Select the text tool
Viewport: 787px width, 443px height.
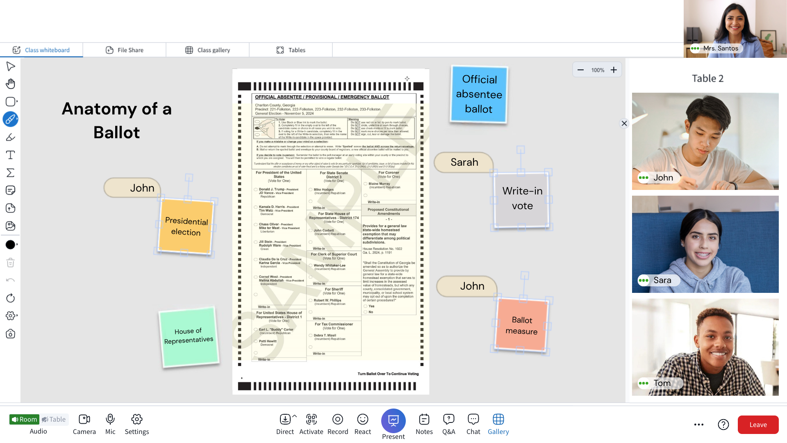(11, 155)
